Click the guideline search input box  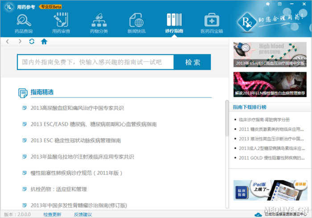(x=95, y=62)
